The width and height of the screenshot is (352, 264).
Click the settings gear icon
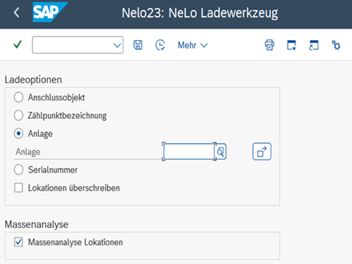click(336, 45)
